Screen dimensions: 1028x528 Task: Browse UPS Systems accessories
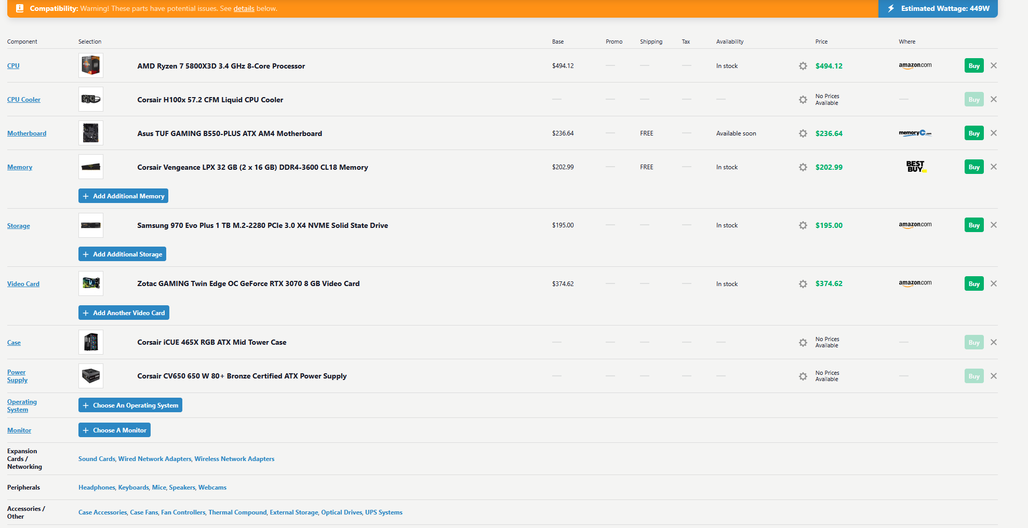click(384, 512)
